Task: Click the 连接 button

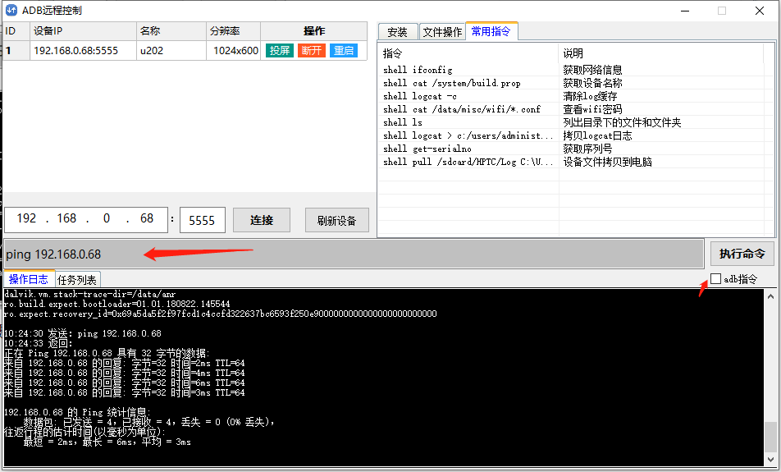Action: 262,220
